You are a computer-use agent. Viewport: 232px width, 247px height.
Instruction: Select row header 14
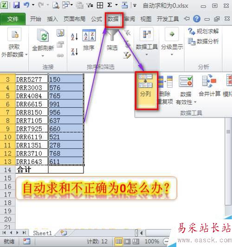coord(7,170)
